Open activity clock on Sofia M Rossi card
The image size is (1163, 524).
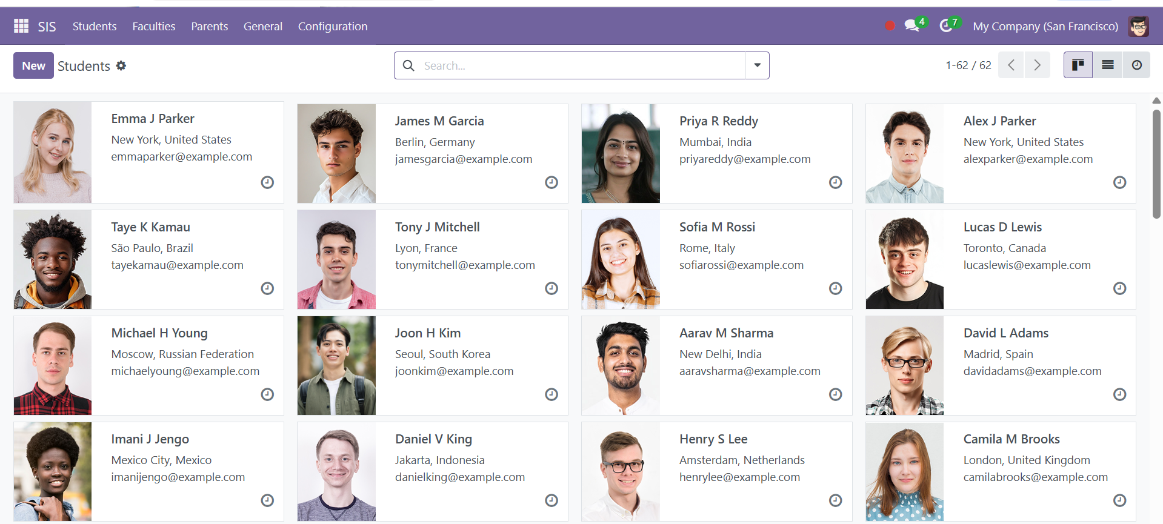[x=836, y=288]
